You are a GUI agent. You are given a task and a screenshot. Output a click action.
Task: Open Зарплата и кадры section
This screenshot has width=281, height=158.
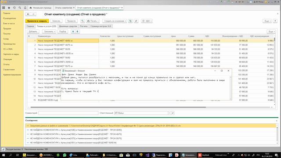pyautogui.click(x=11, y=54)
